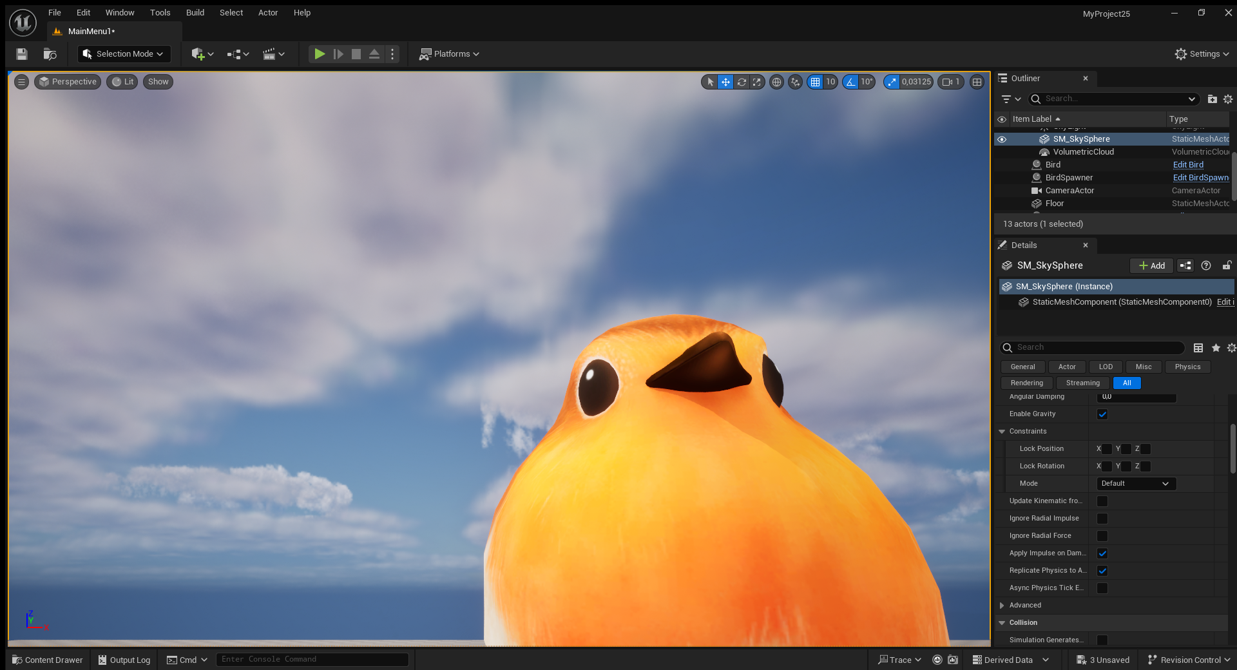Start Play in Editor
The image size is (1237, 670).
(320, 54)
